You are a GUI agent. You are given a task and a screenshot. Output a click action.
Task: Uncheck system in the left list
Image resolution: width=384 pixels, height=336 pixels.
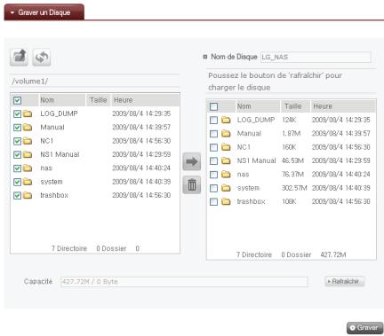pos(17,182)
